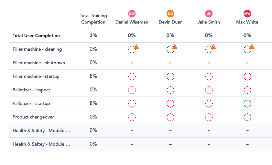Select the Palletizer - inspect row label
The image size is (272, 165).
(x=31, y=90)
